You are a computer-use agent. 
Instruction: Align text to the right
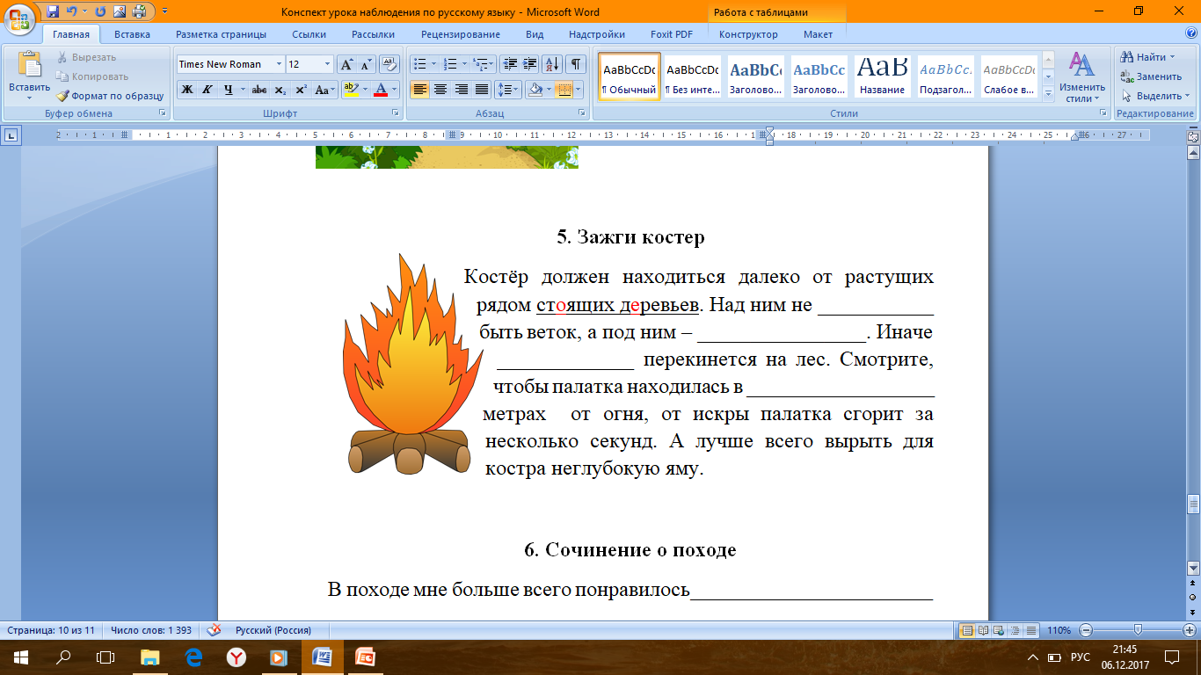461,90
